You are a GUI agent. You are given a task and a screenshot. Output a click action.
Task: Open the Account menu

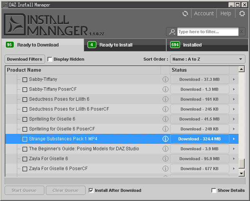(x=204, y=14)
